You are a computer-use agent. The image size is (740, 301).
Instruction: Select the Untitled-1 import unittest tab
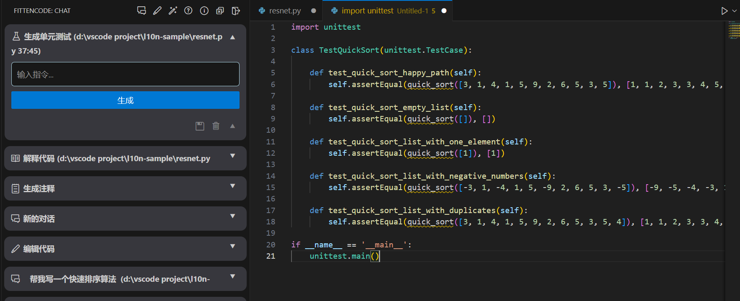coord(384,11)
